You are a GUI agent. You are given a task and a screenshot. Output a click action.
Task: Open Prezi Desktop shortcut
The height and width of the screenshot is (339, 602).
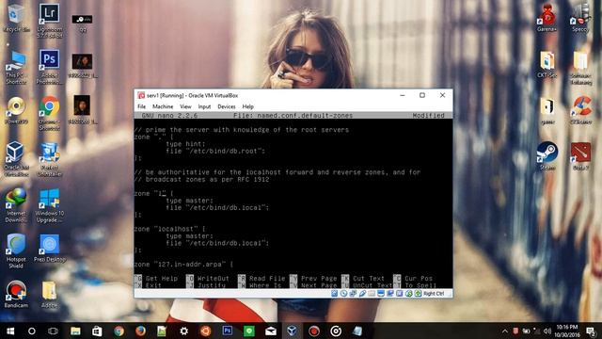[x=50, y=248]
